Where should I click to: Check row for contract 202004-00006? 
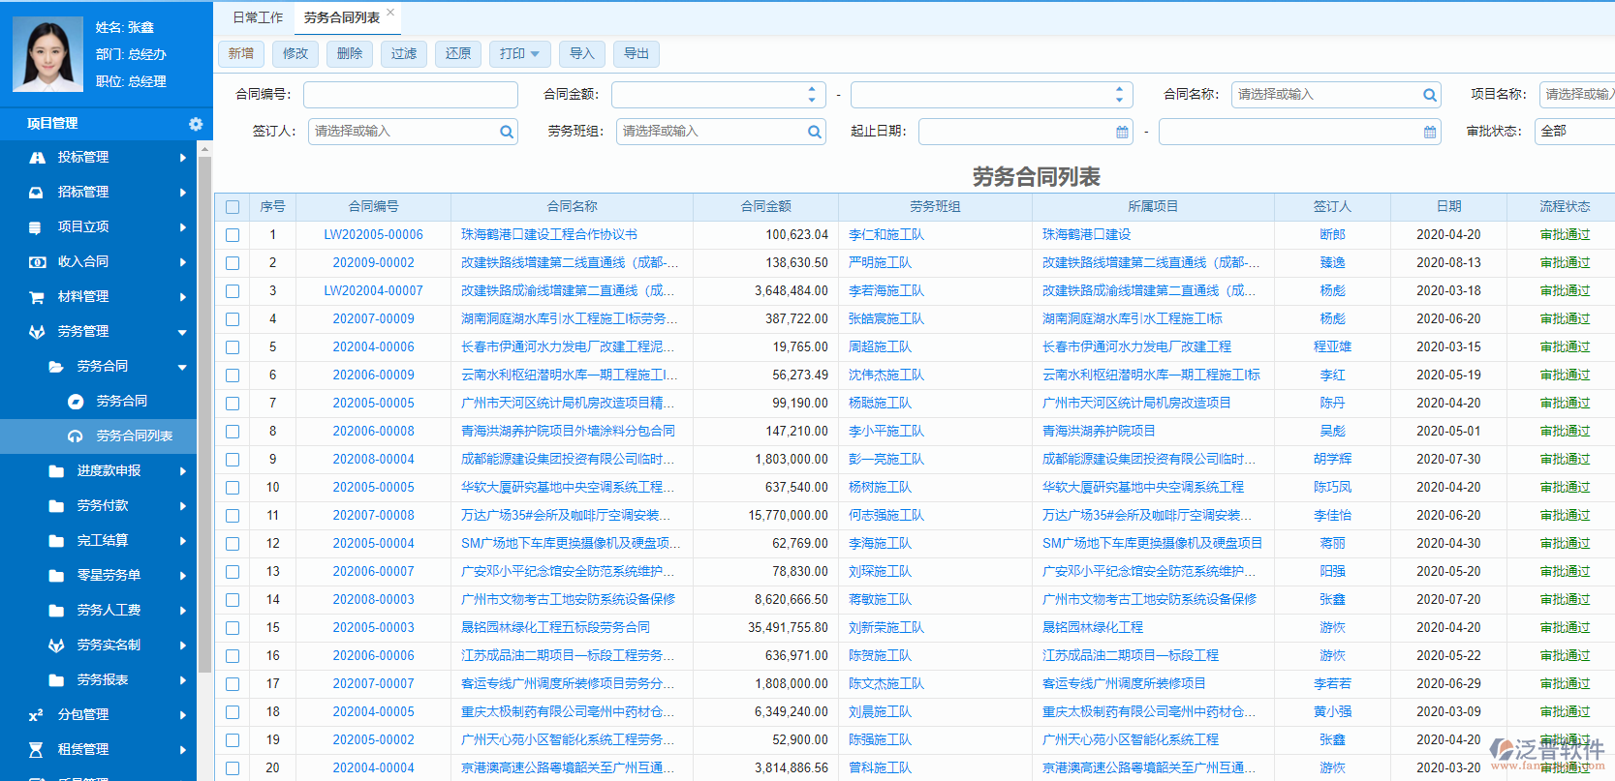click(x=233, y=347)
